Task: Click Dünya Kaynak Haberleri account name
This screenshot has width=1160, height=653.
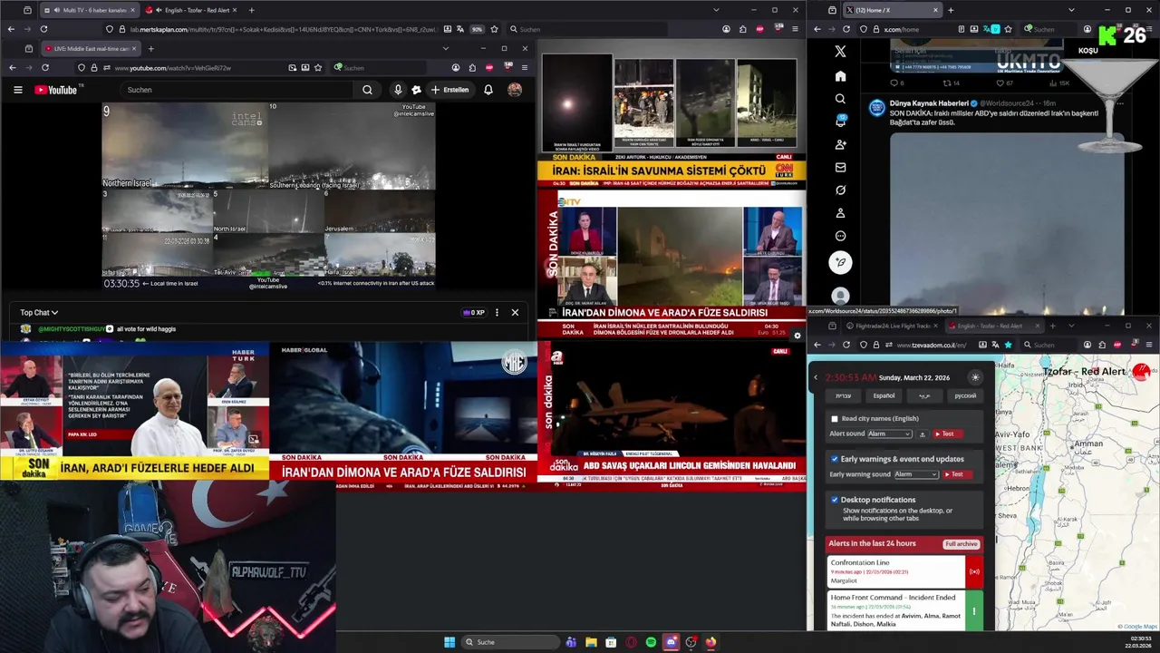Action: 929,103
